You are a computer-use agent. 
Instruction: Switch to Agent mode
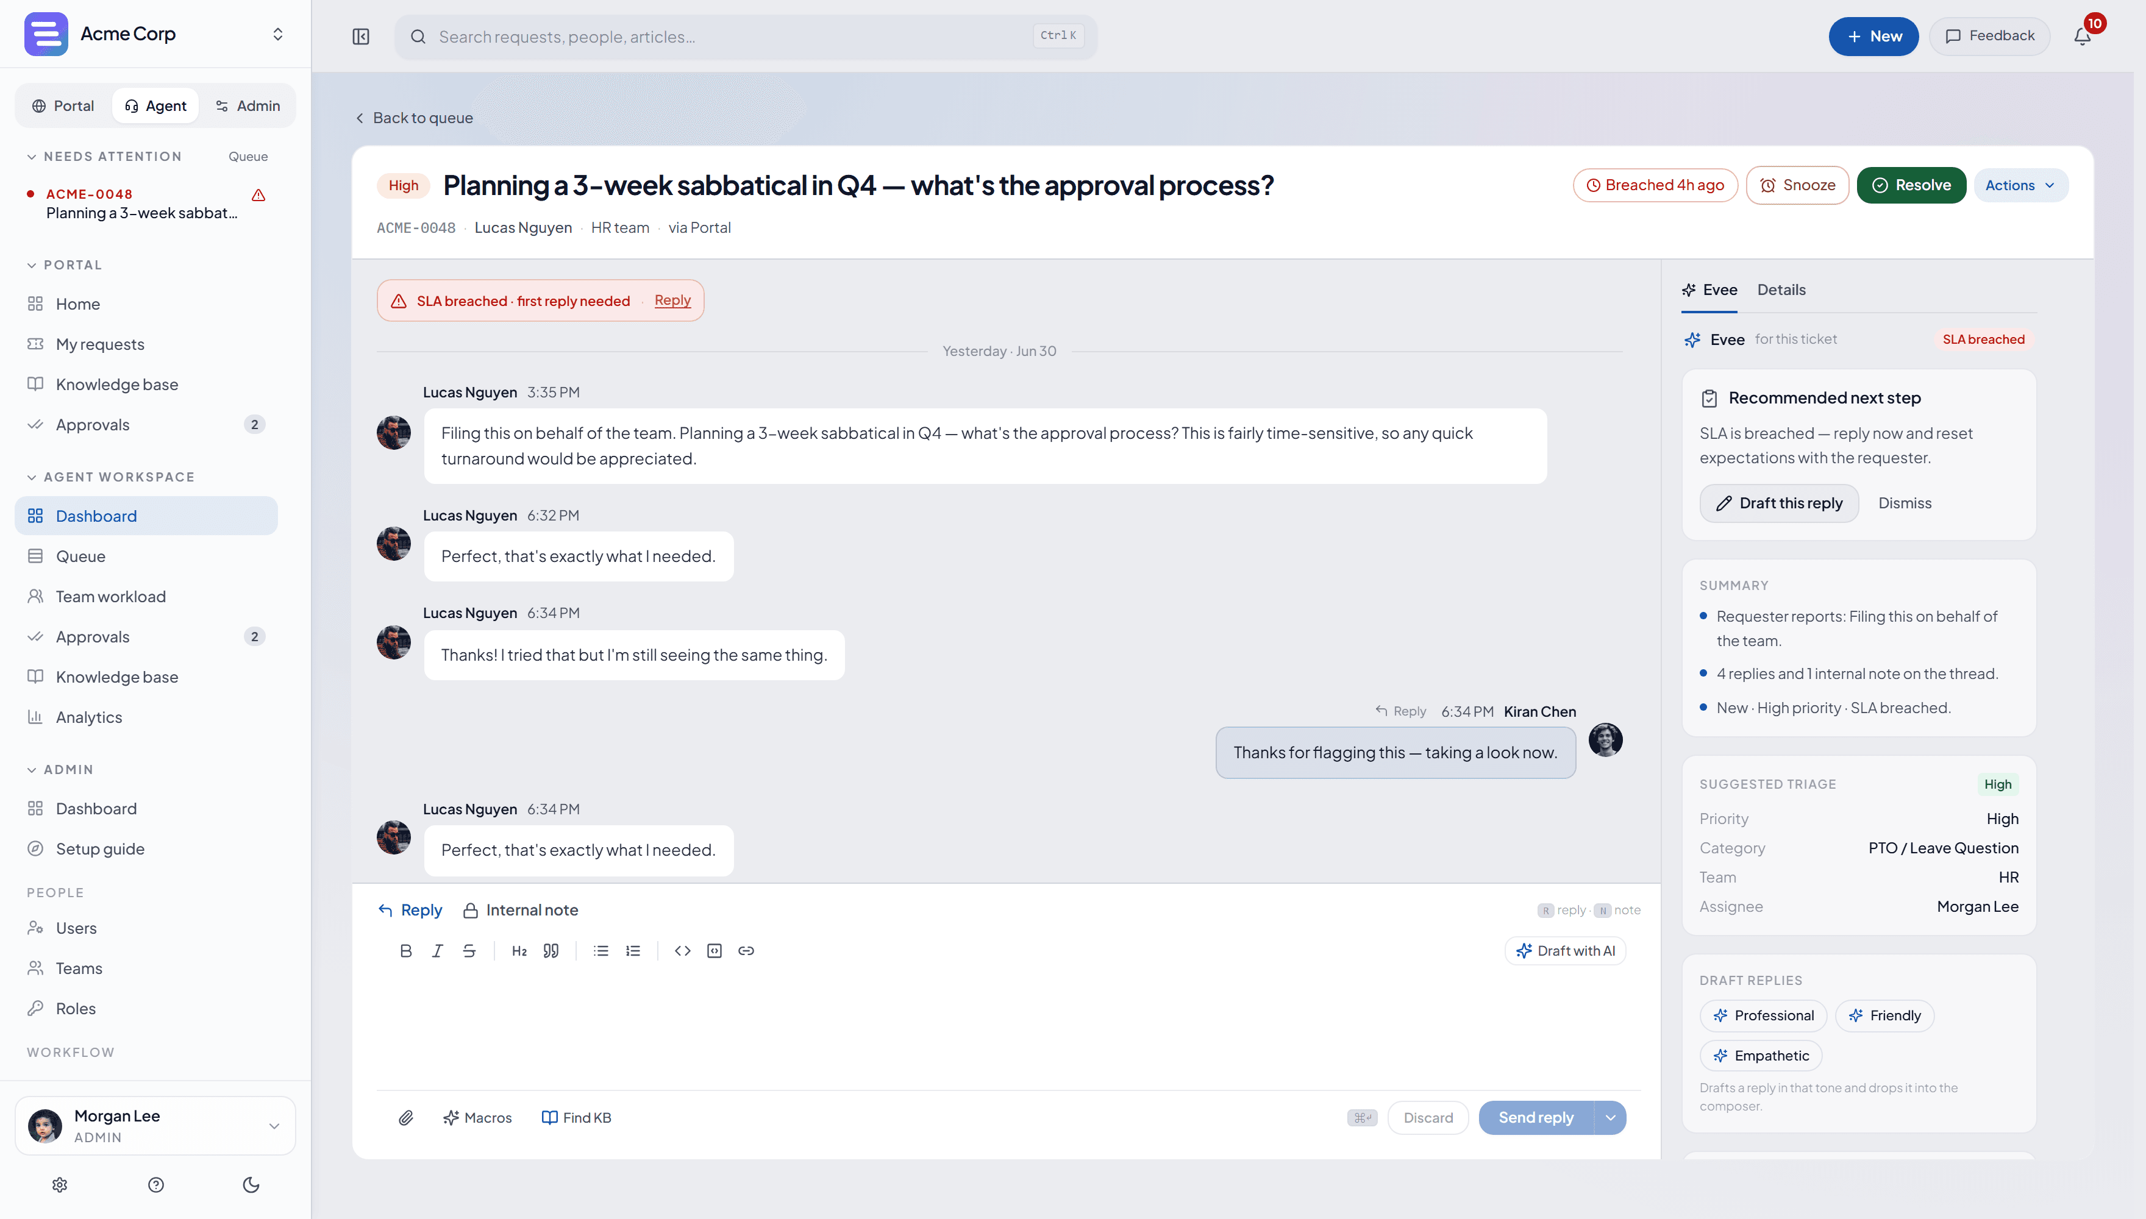pos(155,105)
